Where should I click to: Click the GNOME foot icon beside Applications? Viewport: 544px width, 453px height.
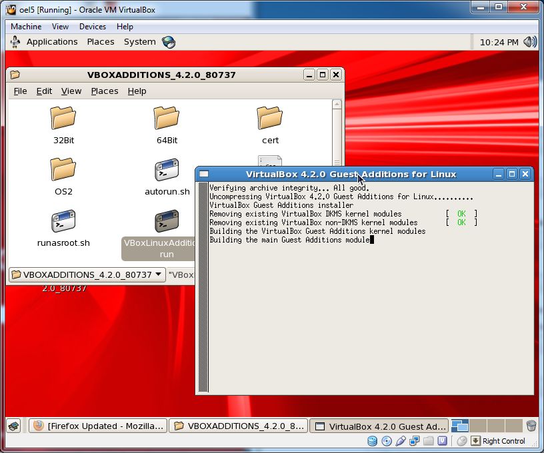click(15, 42)
